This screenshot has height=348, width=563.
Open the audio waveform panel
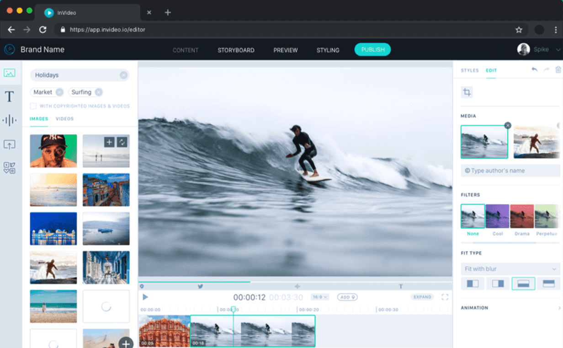tap(9, 120)
